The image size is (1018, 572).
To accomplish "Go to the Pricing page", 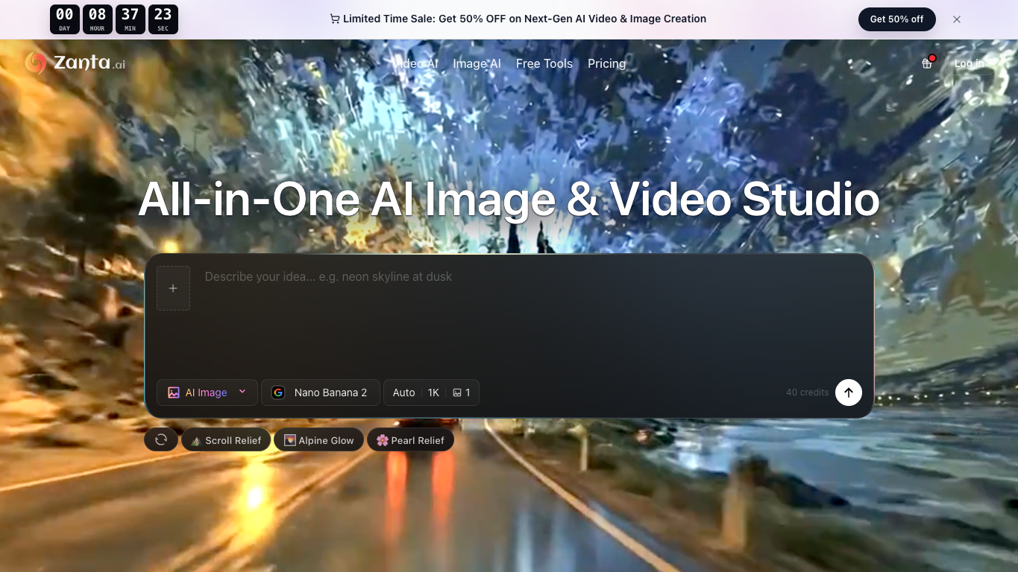I will pyautogui.click(x=606, y=63).
